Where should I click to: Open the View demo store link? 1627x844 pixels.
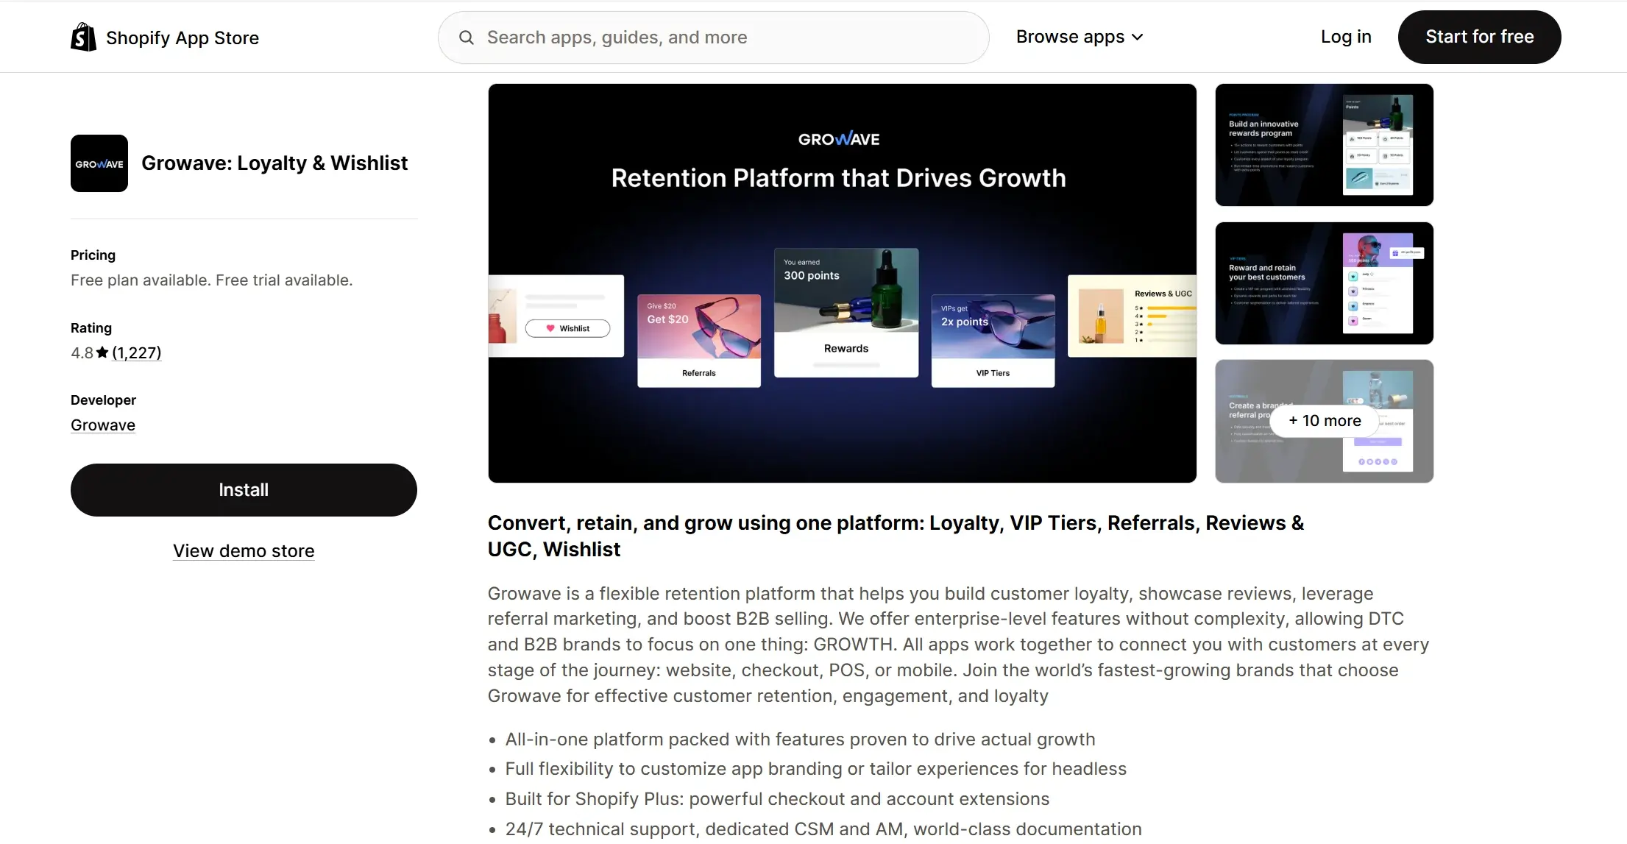pyautogui.click(x=244, y=551)
